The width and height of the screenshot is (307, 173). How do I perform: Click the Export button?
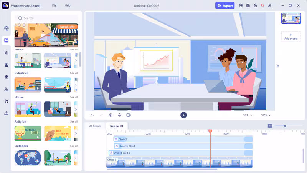225,5
